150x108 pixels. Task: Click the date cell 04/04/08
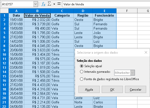pos(16,46)
